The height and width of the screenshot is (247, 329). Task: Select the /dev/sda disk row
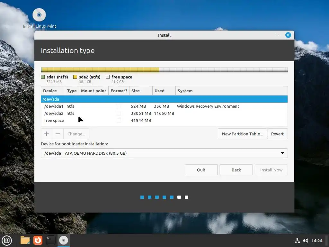164,99
